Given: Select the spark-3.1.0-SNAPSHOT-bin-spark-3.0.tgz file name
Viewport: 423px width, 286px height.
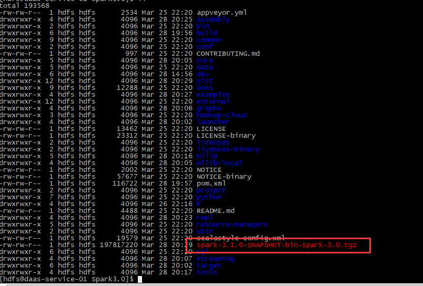Looking at the screenshot, I should [277, 245].
